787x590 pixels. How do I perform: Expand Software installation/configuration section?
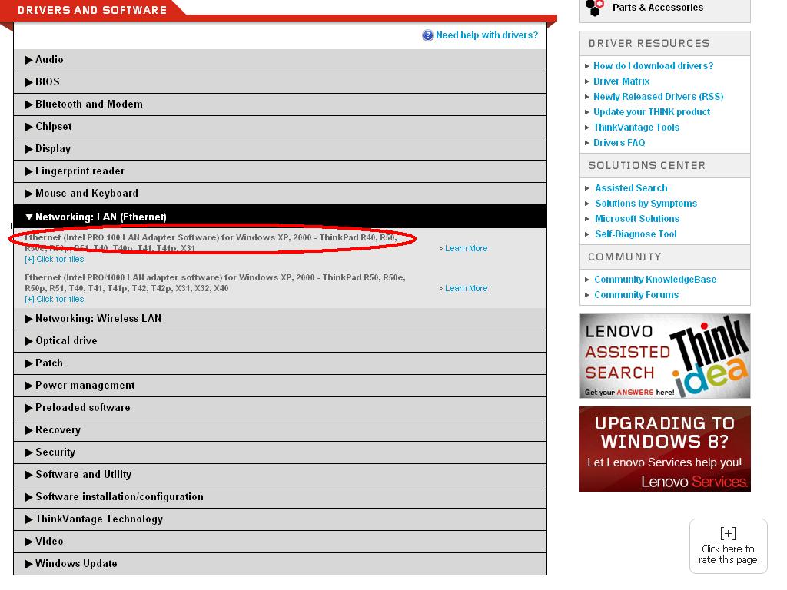pos(280,497)
